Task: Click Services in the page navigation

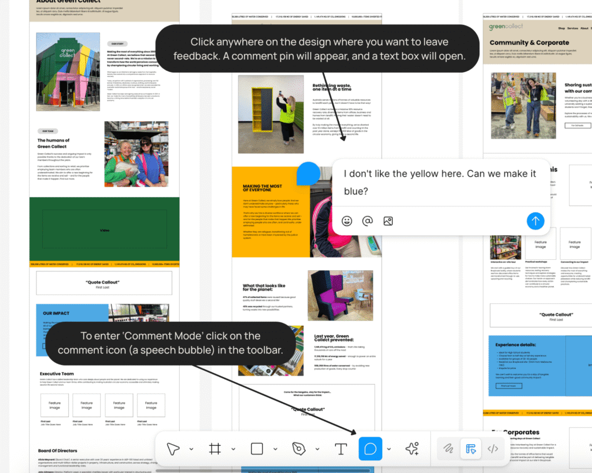Action: [572, 28]
